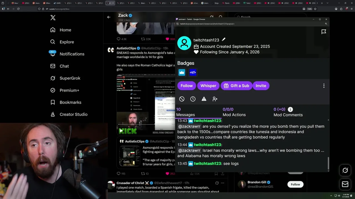Click the AutisticClips display name on first tweet
355x199 pixels.
click(126, 48)
